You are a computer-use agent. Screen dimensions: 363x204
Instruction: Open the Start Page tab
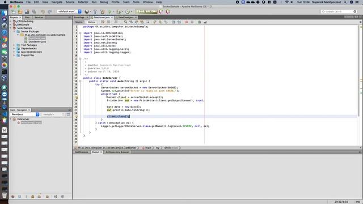click(79, 18)
